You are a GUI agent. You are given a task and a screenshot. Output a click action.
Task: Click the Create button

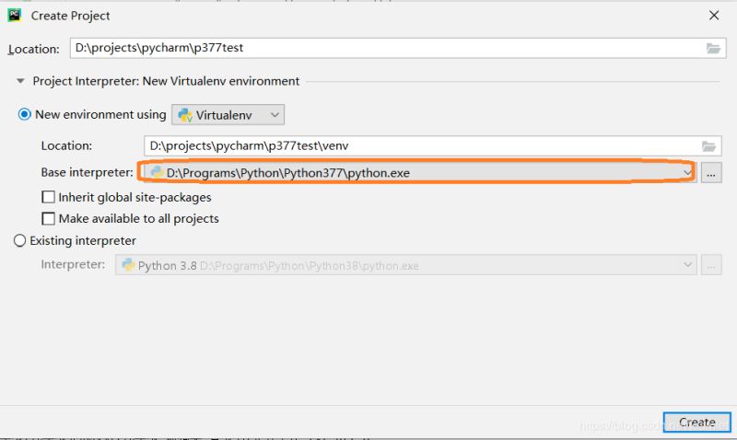click(696, 423)
